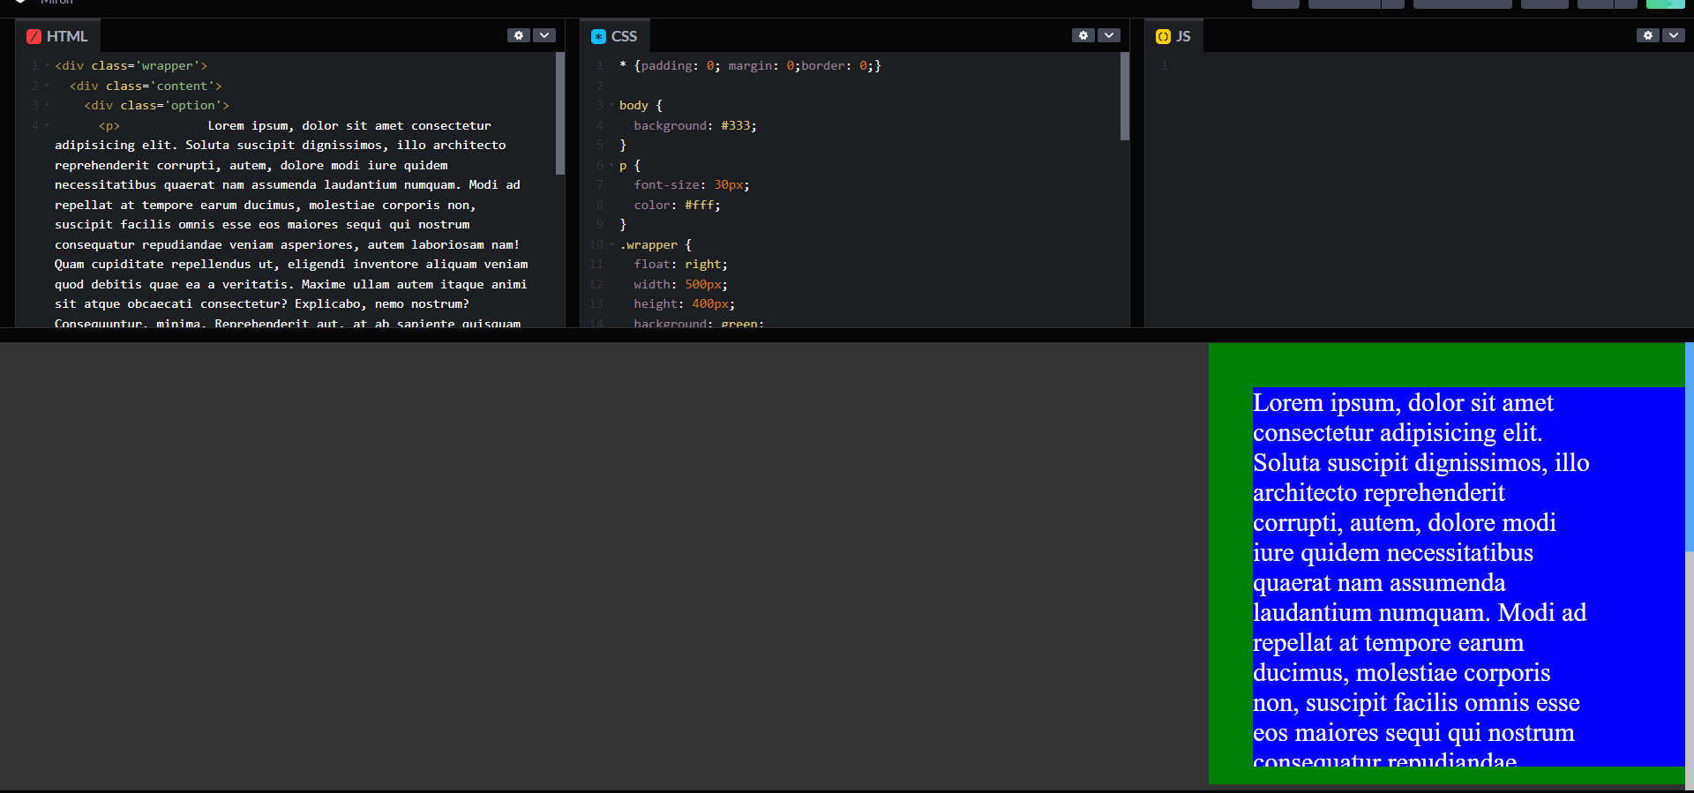Screen dimensions: 1694x793
Task: Expand the JS panel options chevron
Action: click(x=1674, y=35)
